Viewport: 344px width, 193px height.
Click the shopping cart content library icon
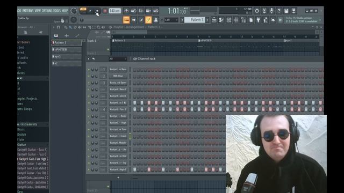pyautogui.click(x=280, y=20)
